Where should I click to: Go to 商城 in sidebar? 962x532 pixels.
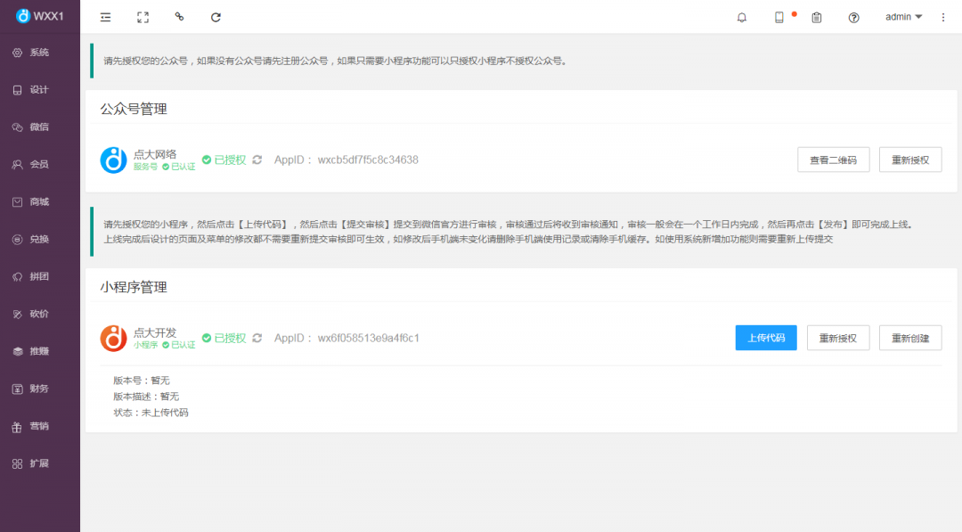click(39, 201)
